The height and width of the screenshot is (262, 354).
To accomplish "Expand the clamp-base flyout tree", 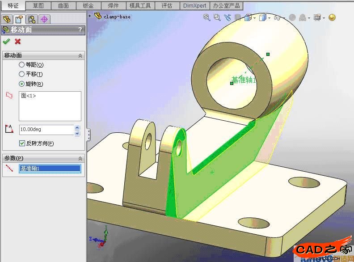I will coord(90,16).
